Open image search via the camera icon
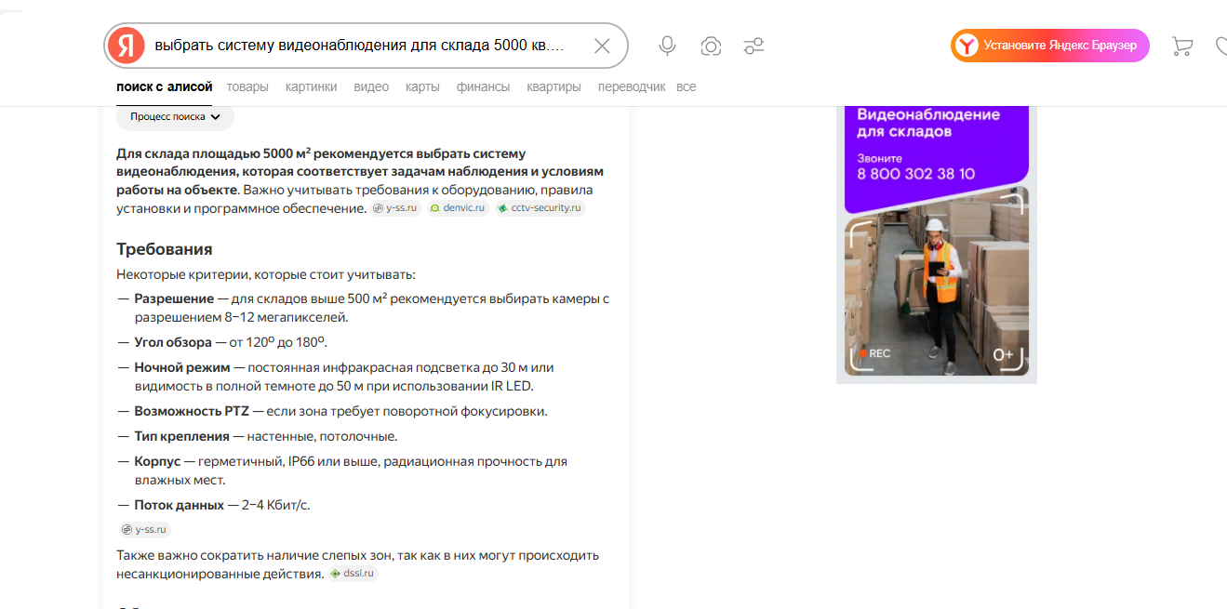The image size is (1227, 609). click(711, 45)
